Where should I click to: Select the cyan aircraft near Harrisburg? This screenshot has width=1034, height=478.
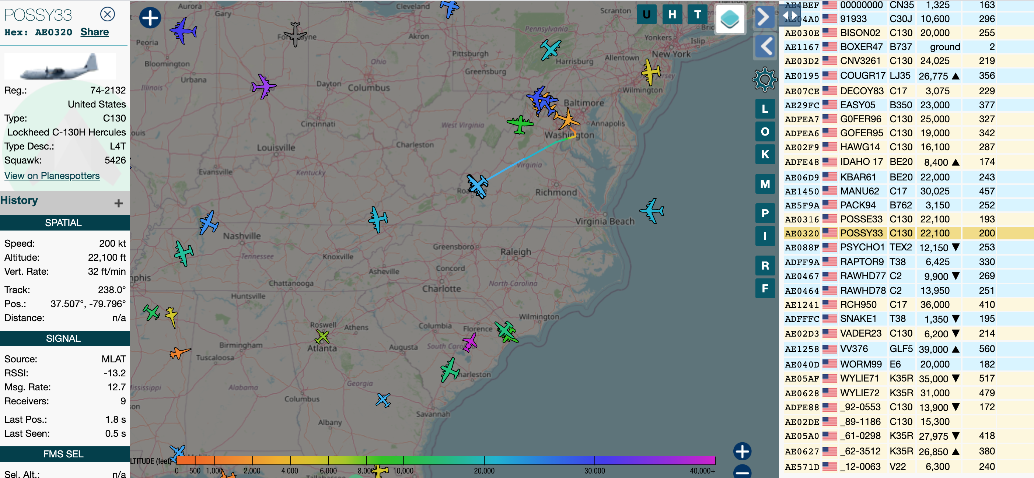[x=550, y=50]
